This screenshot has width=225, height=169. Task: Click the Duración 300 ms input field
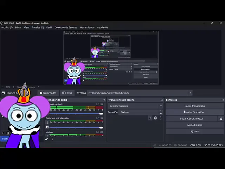tap(139, 112)
